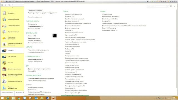
Task: Open Favorites via the star icon
Action: [6, 5]
